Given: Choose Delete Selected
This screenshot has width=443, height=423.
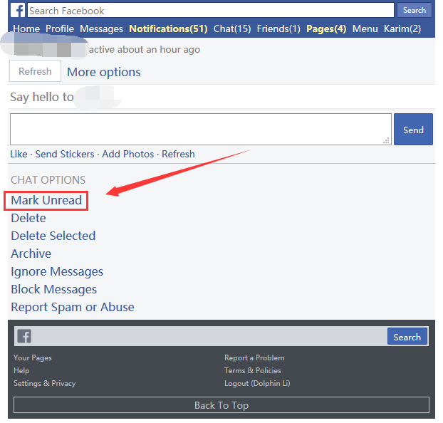Looking at the screenshot, I should tap(53, 236).
